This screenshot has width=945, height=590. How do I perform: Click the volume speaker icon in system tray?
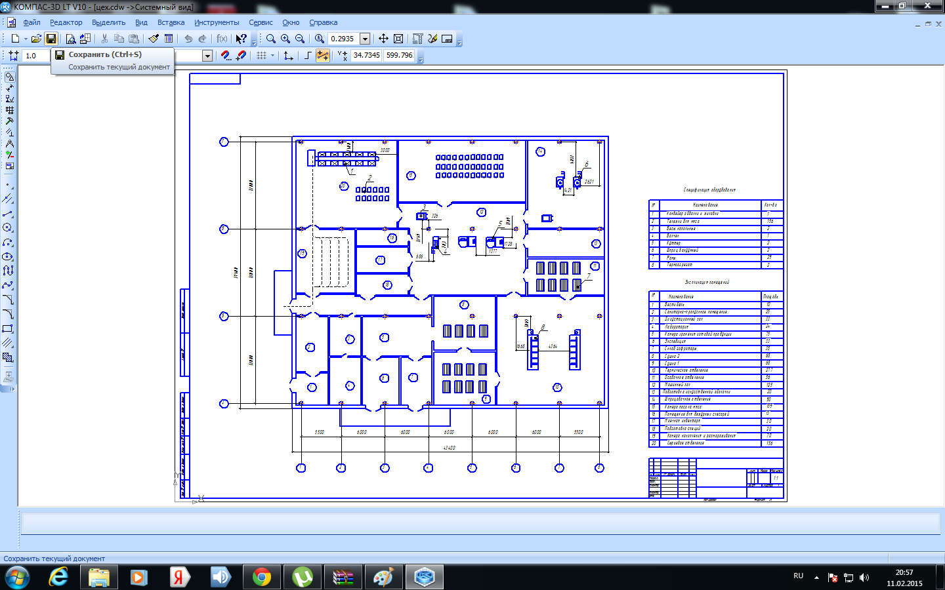tap(864, 578)
